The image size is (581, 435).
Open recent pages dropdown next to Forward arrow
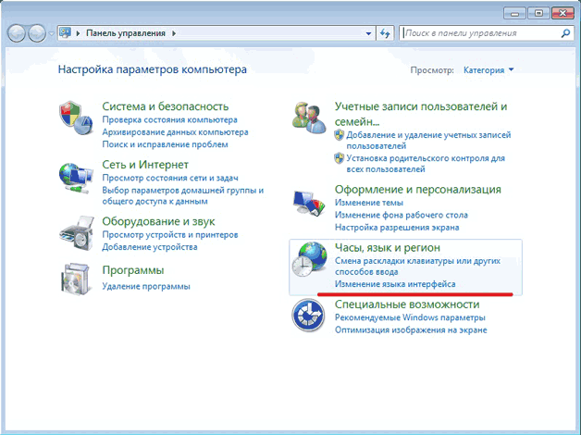pyautogui.click(x=51, y=33)
